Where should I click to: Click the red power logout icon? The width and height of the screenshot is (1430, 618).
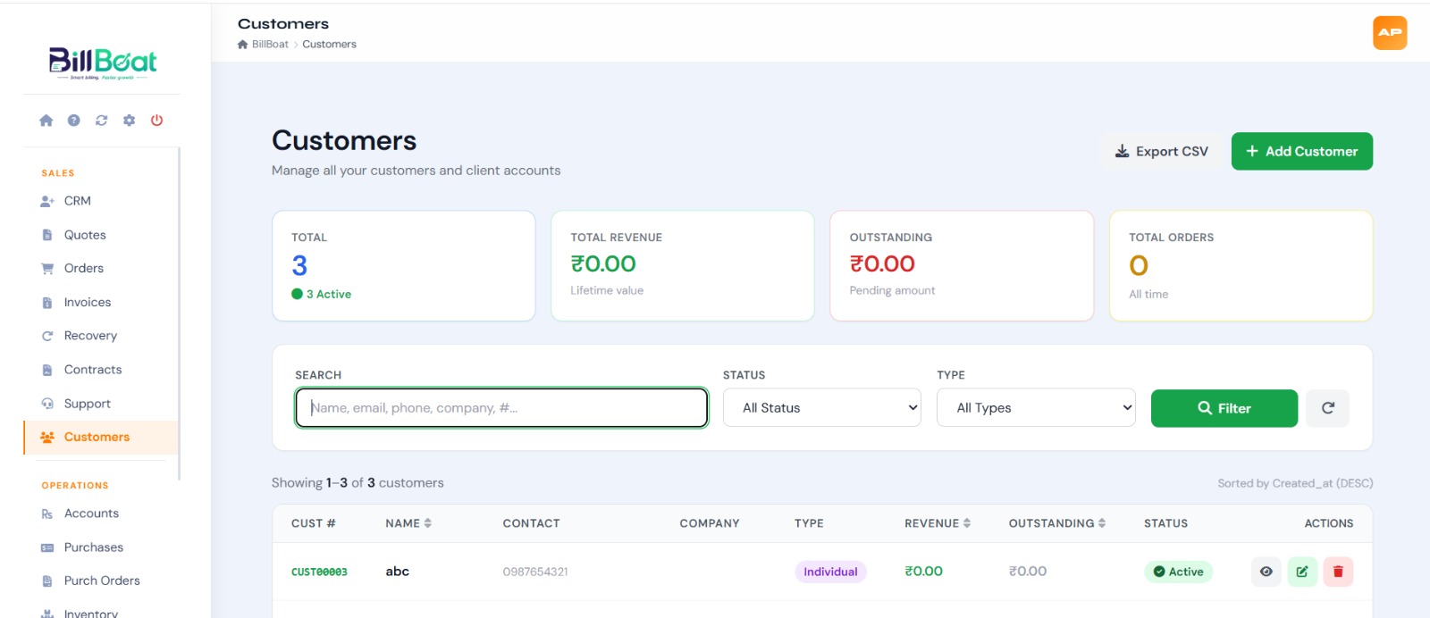pyautogui.click(x=157, y=121)
